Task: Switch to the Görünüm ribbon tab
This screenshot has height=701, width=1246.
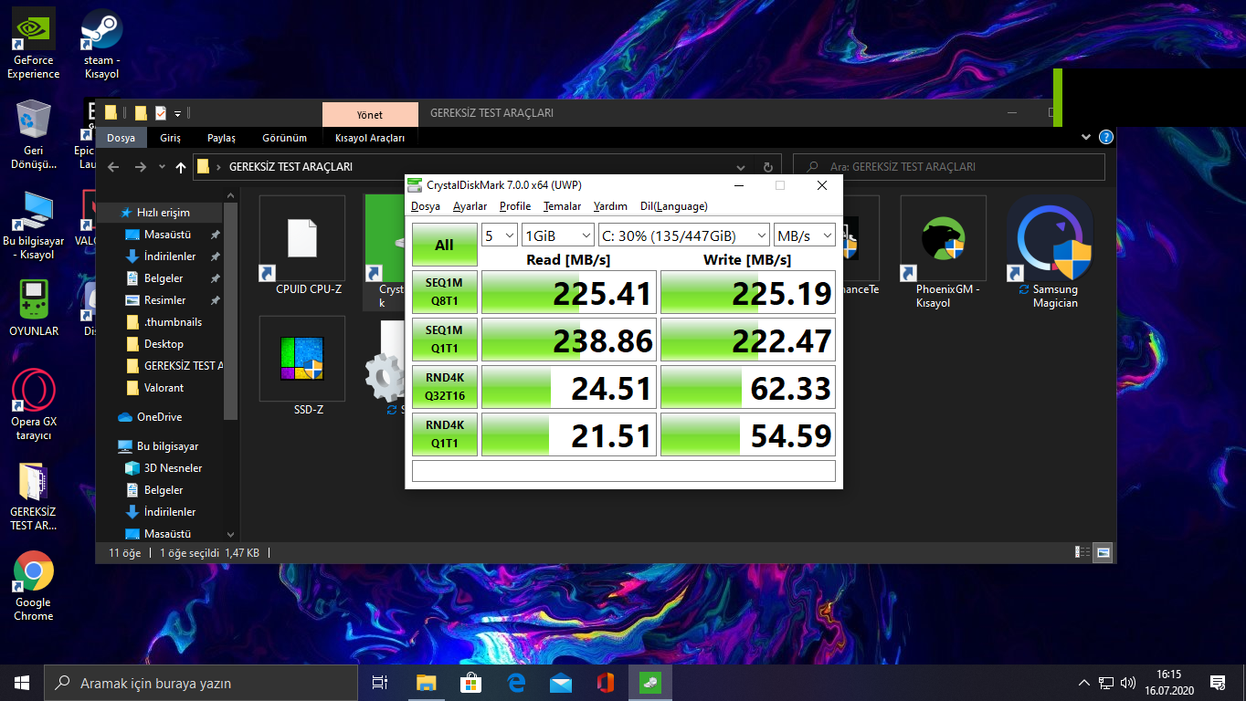Action: click(284, 137)
